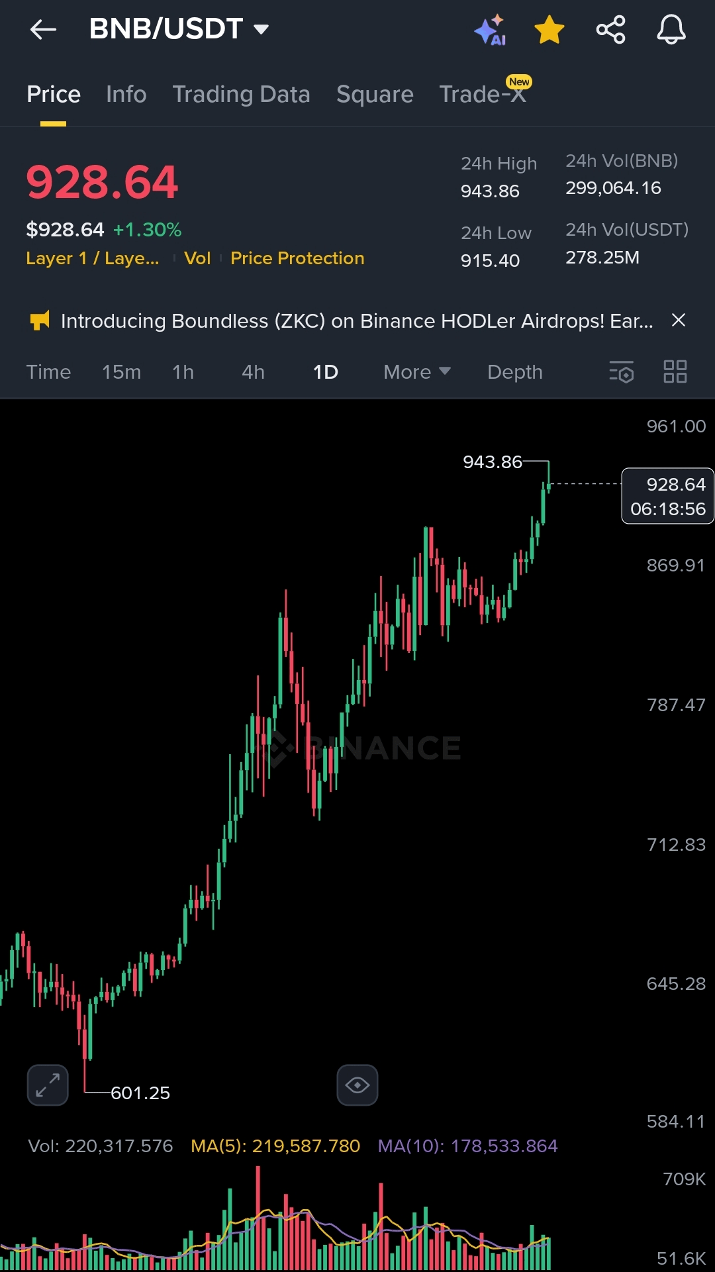
Task: Tap the MA(10): 178,533.864 label
Action: 468,1146
